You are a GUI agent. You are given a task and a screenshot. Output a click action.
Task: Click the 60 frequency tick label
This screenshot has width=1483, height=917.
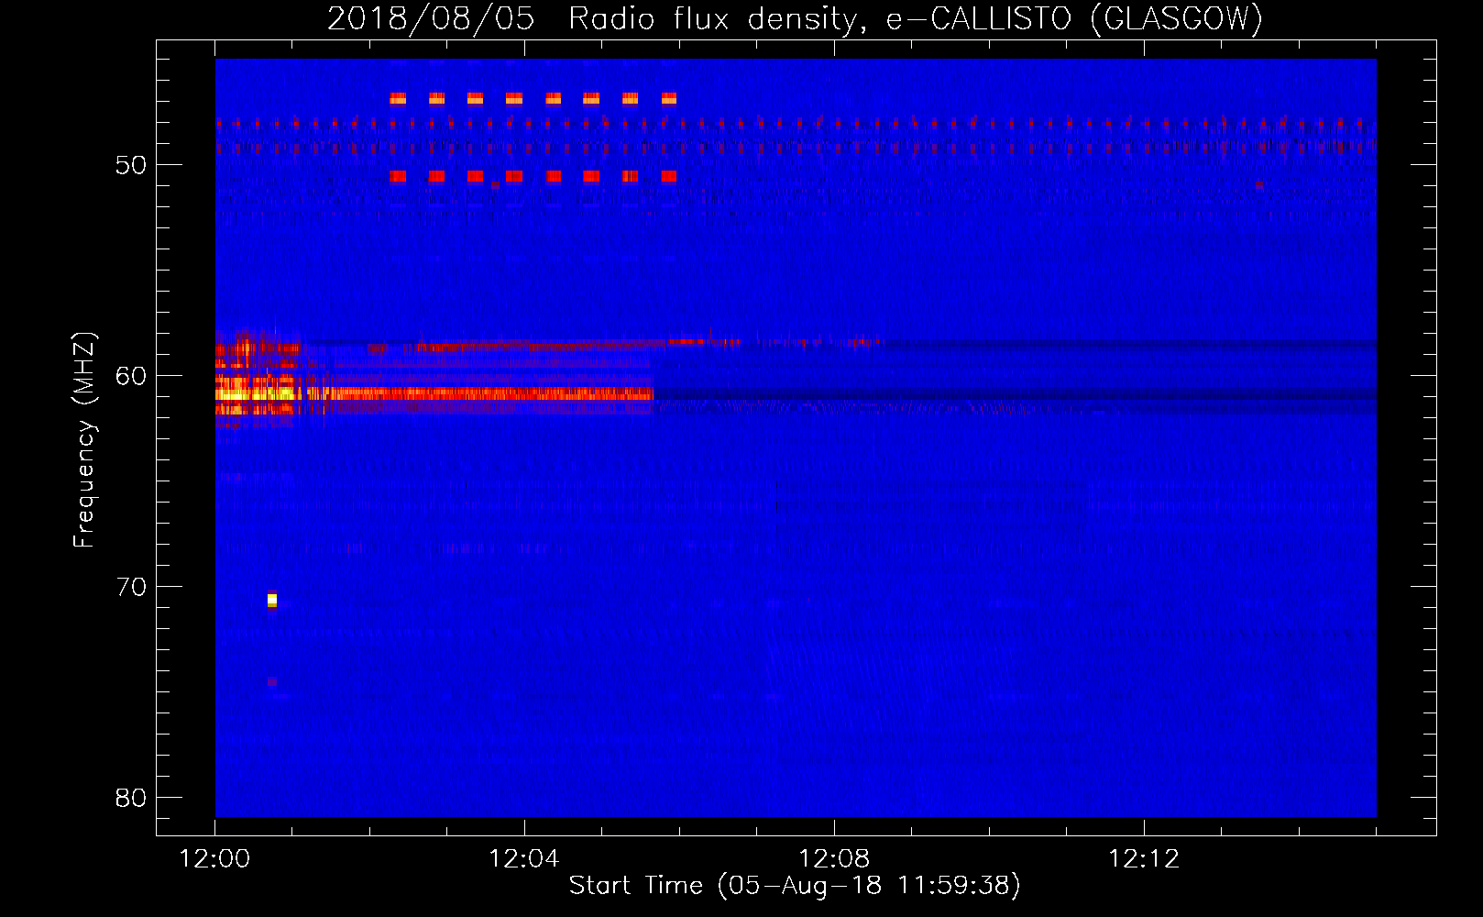131,376
